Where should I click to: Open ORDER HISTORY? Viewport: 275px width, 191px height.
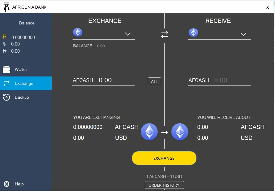(164, 185)
